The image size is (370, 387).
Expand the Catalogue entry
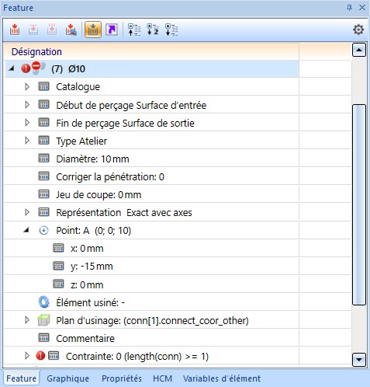click(27, 86)
